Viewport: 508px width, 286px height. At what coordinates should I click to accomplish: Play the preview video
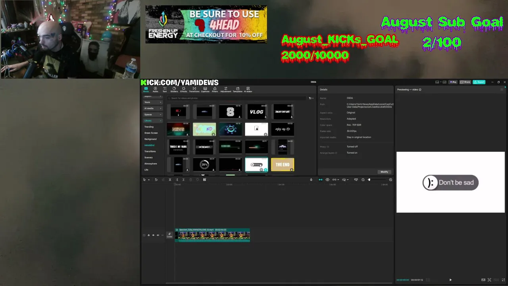coord(450,280)
